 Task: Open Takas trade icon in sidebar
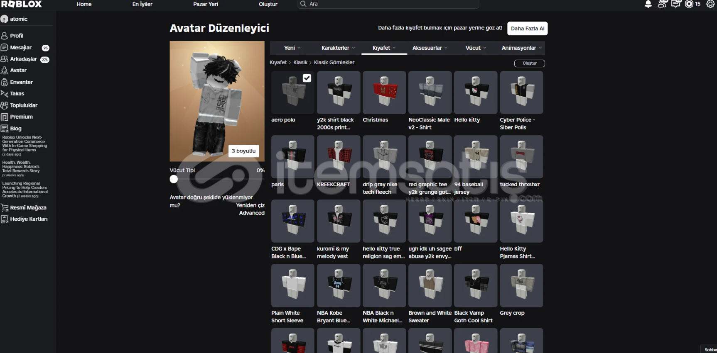pyautogui.click(x=5, y=94)
